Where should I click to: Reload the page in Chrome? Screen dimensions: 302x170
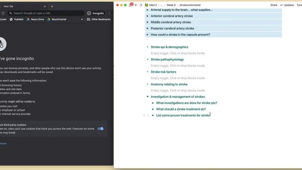click(3, 13)
